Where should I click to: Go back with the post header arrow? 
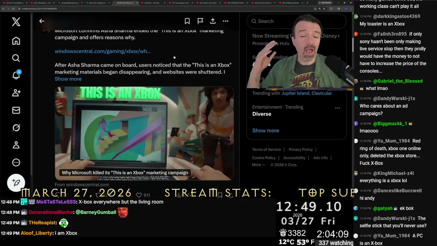click(x=42, y=21)
